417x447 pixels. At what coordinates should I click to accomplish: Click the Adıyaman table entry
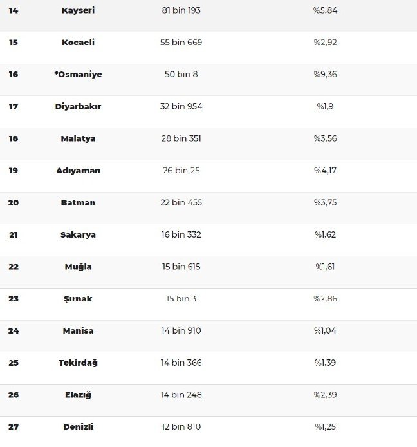(x=78, y=171)
